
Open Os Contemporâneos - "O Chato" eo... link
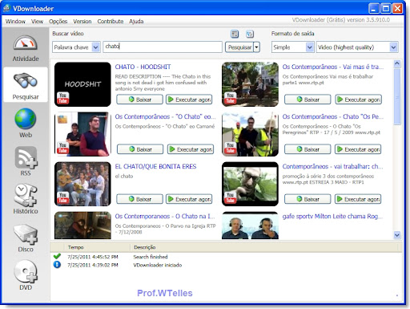165,116
